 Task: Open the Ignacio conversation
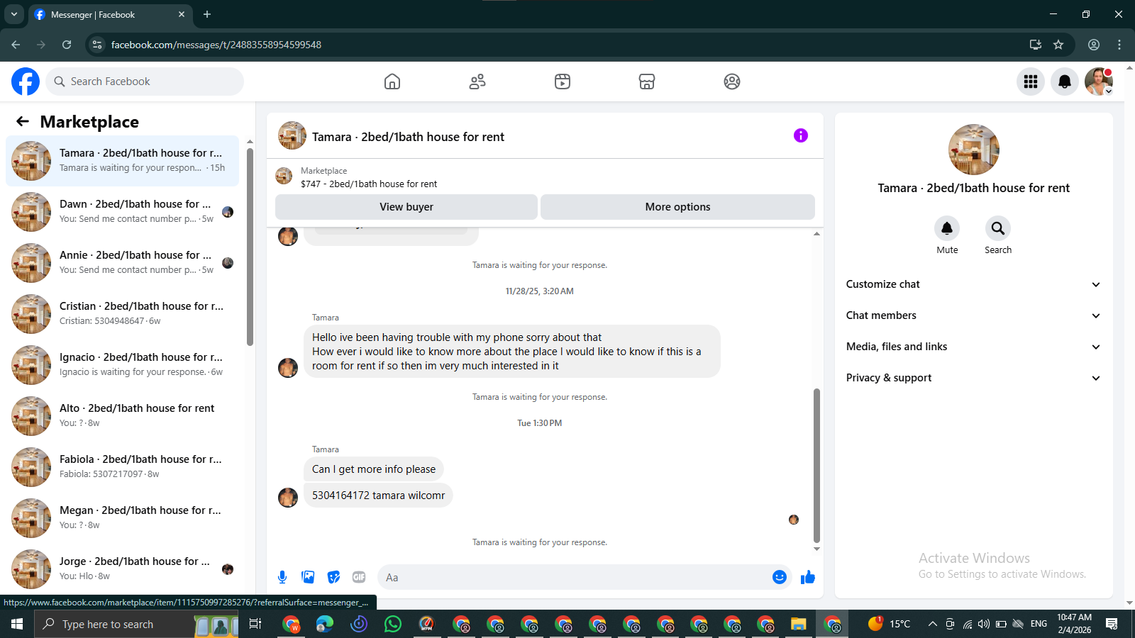click(x=122, y=365)
